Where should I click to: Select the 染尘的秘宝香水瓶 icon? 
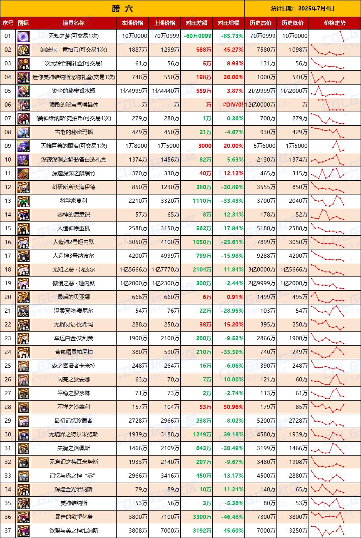(23, 91)
